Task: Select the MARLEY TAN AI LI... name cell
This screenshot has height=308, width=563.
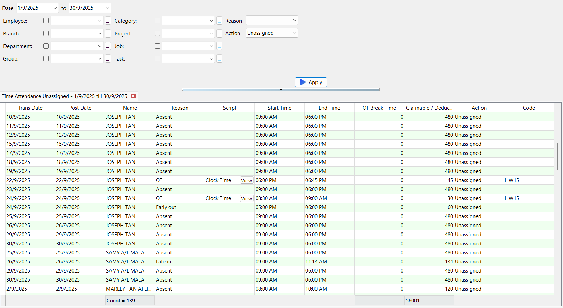Action: [x=130, y=289]
